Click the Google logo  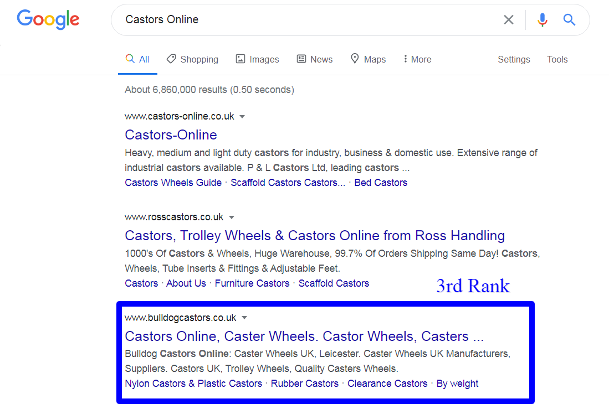(x=48, y=19)
